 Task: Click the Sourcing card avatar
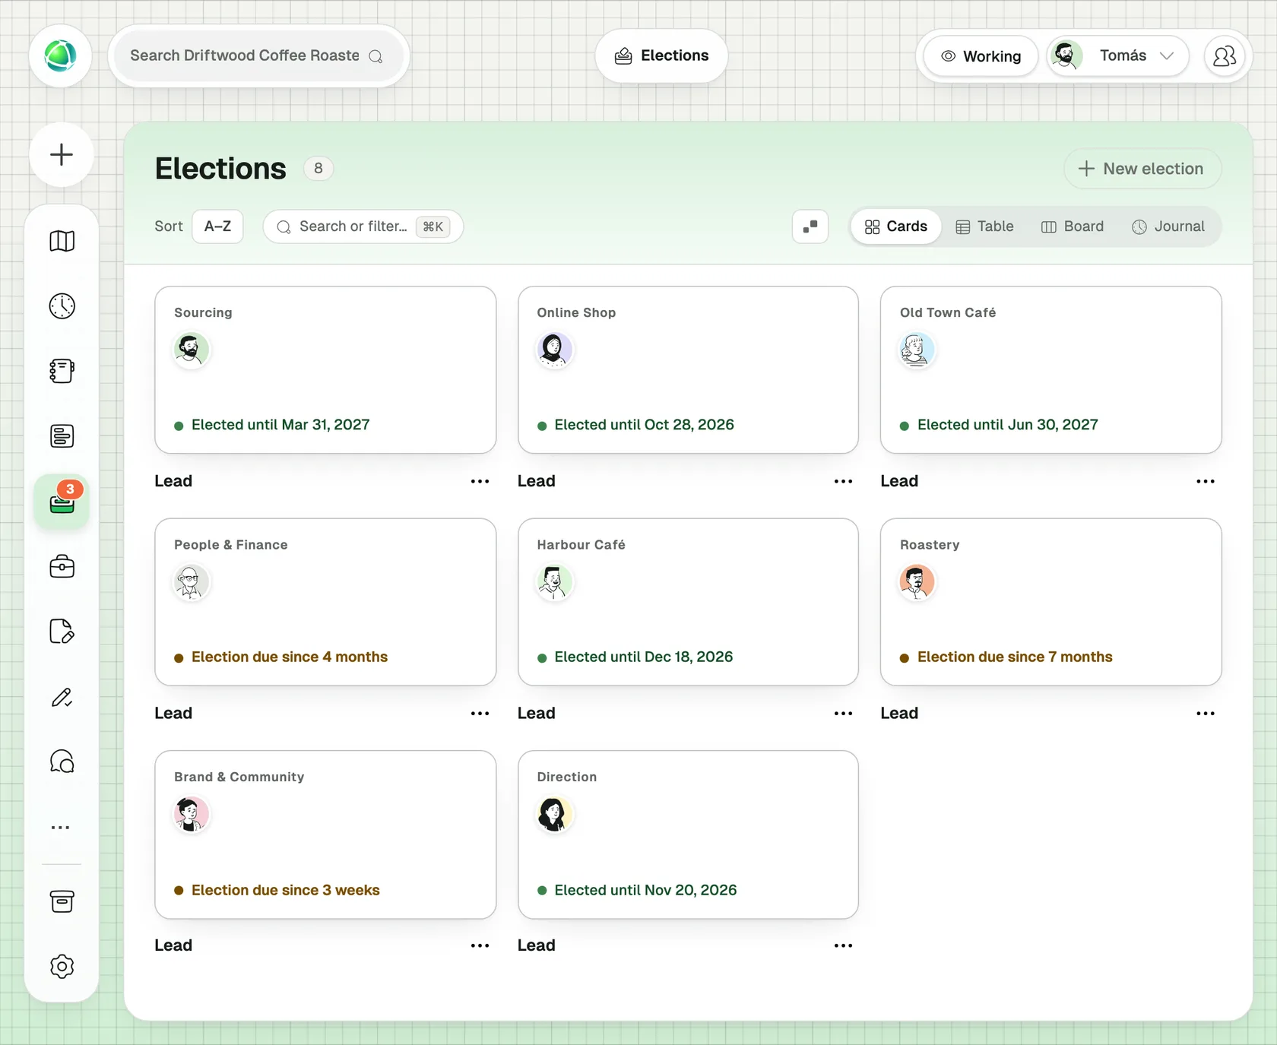tap(191, 350)
